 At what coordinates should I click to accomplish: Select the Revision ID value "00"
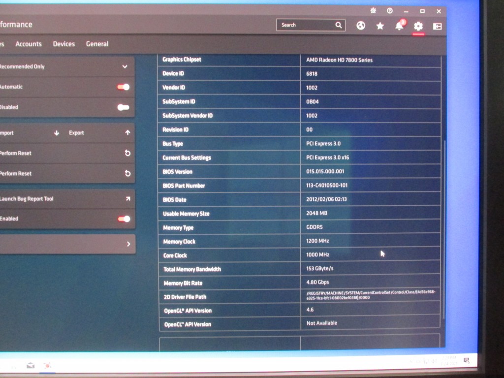pyautogui.click(x=309, y=130)
